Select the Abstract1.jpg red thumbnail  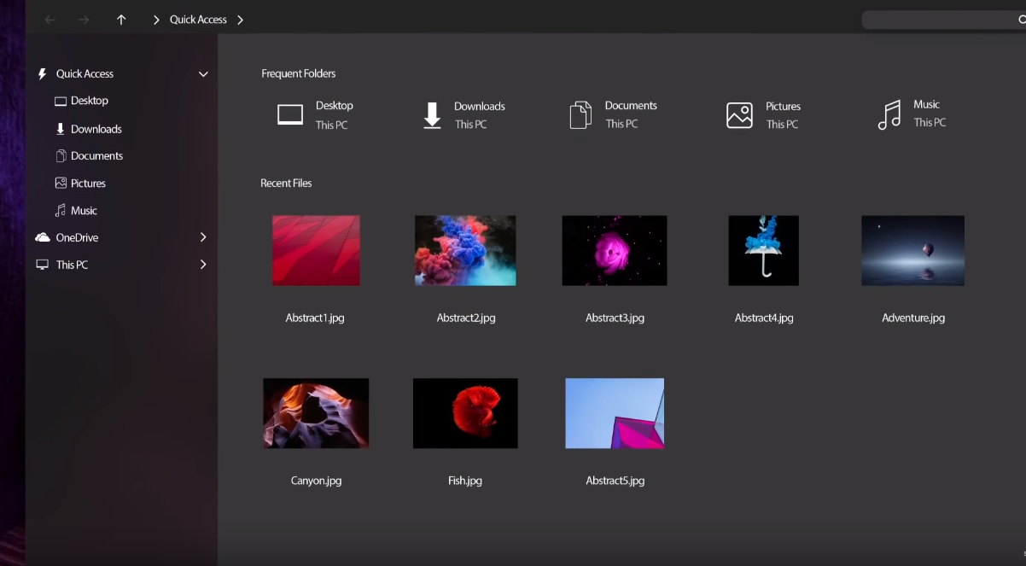pyautogui.click(x=316, y=250)
